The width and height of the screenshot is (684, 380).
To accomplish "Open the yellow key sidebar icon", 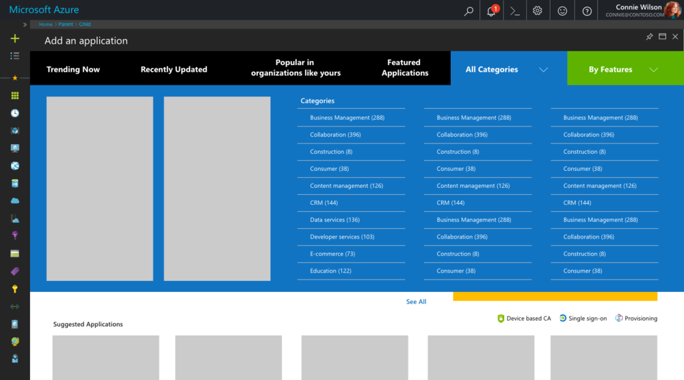I will [15, 289].
